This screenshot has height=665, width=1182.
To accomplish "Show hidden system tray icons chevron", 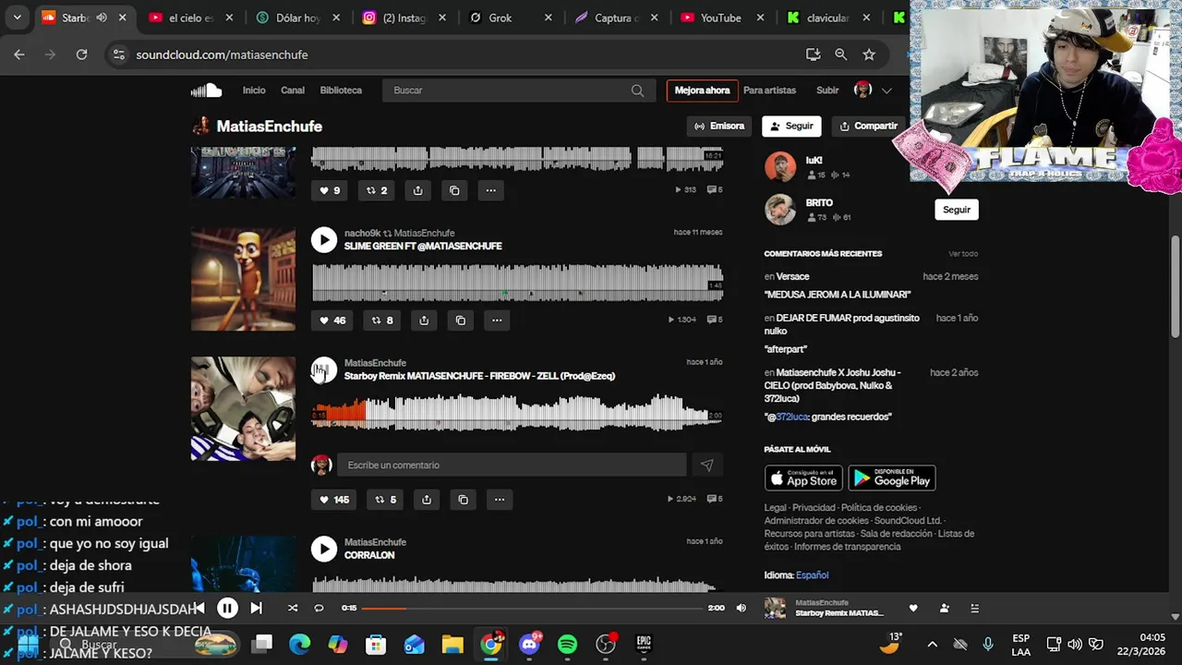I will pyautogui.click(x=932, y=644).
